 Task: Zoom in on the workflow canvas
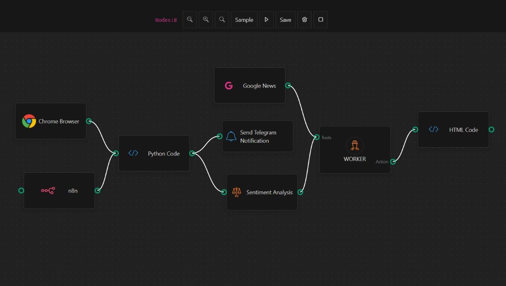[x=206, y=20]
